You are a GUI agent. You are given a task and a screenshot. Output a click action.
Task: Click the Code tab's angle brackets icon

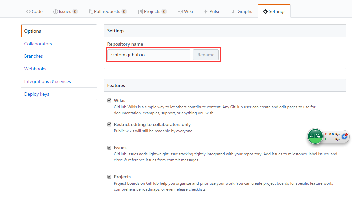coord(28,12)
